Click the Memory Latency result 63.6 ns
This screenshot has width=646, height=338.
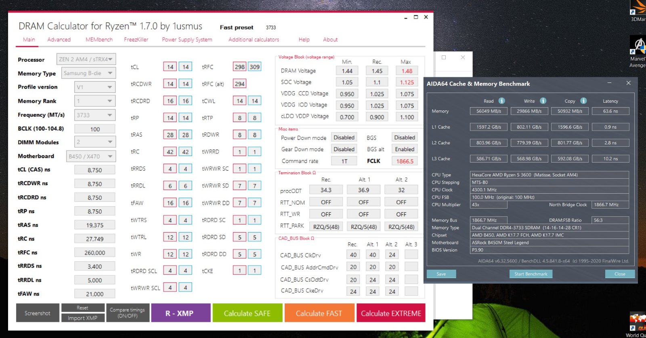(x=610, y=111)
